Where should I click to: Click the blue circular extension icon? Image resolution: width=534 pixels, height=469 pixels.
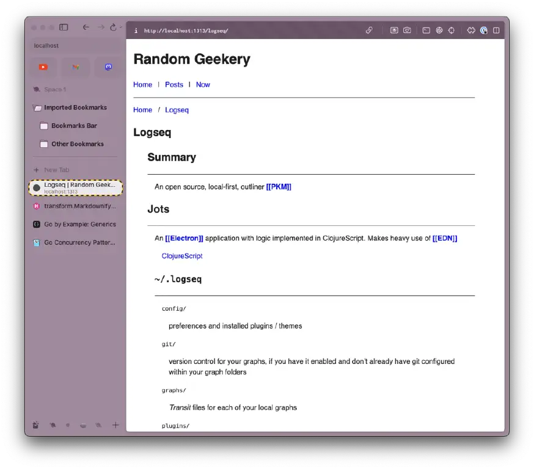pos(484,31)
